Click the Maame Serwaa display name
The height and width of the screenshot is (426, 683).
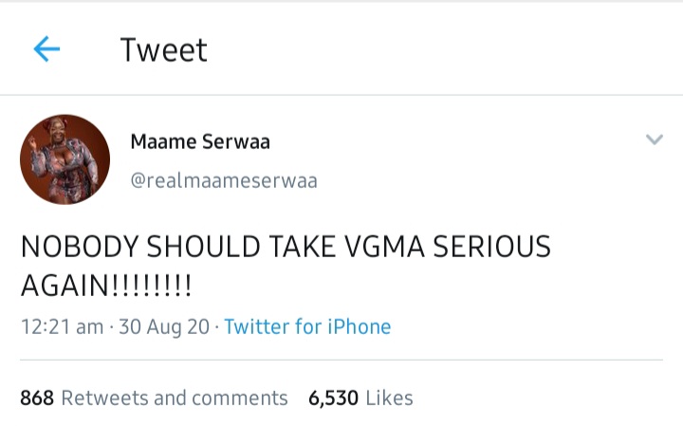[200, 142]
